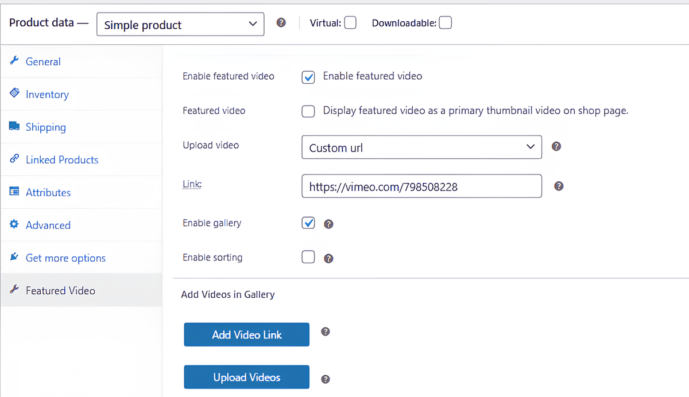Open the Inventory tab
Image resolution: width=689 pixels, height=397 pixels.
pos(47,95)
